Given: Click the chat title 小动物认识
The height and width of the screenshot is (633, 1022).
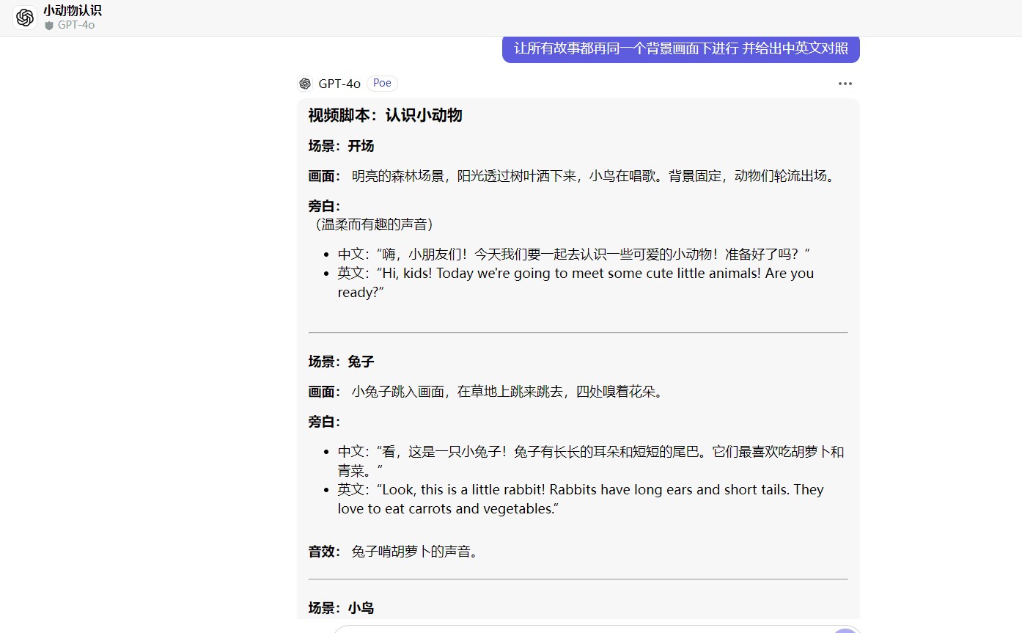Looking at the screenshot, I should pyautogui.click(x=73, y=10).
